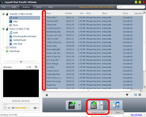Uncheck the 'This Is Me.' track
The height and width of the screenshot is (117, 146).
pyautogui.click(x=44, y=17)
